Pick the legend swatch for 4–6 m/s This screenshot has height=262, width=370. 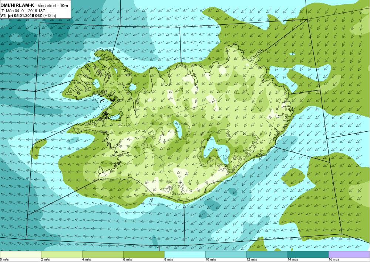point(102,254)
